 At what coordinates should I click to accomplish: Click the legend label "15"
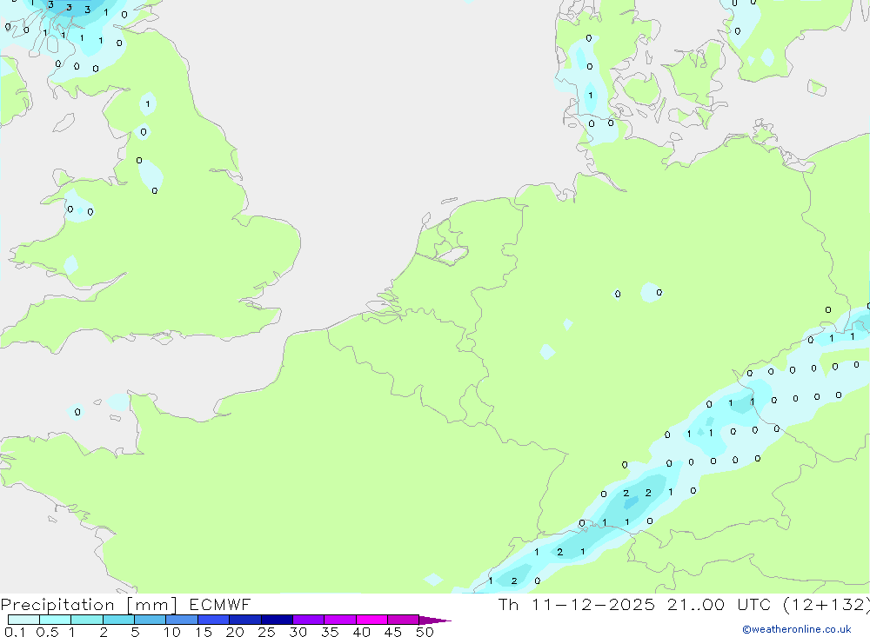tap(204, 632)
